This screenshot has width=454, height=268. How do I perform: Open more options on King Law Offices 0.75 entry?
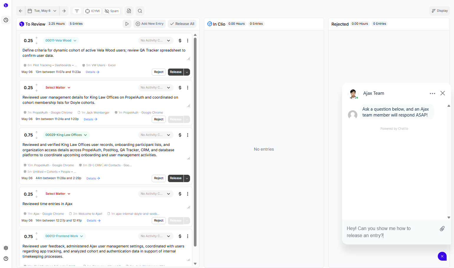[188, 135]
